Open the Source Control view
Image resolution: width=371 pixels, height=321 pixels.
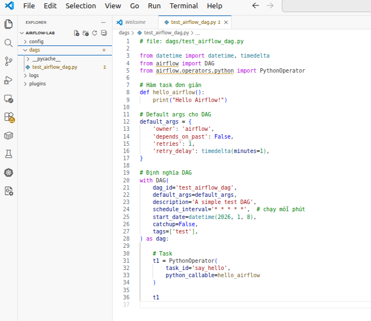8,61
